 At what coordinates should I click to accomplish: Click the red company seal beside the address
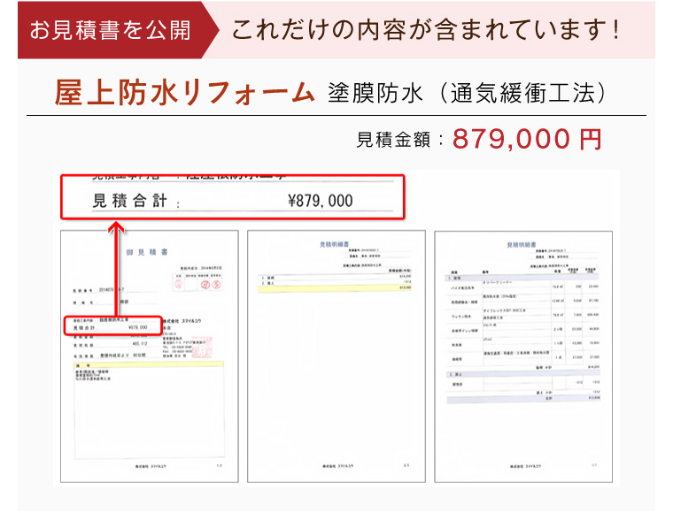209,341
